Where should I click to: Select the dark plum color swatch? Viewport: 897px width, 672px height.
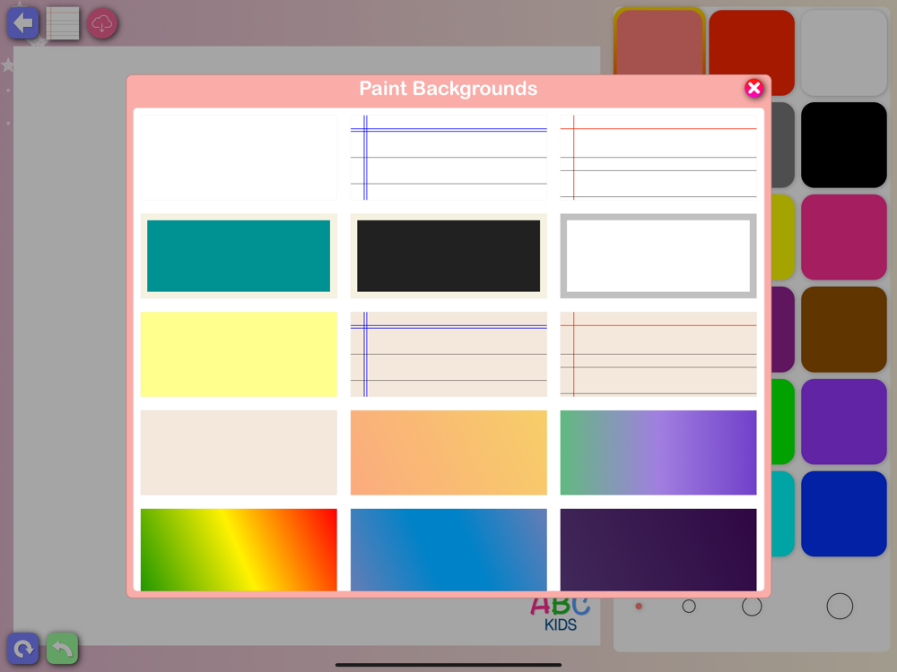pyautogui.click(x=782, y=329)
